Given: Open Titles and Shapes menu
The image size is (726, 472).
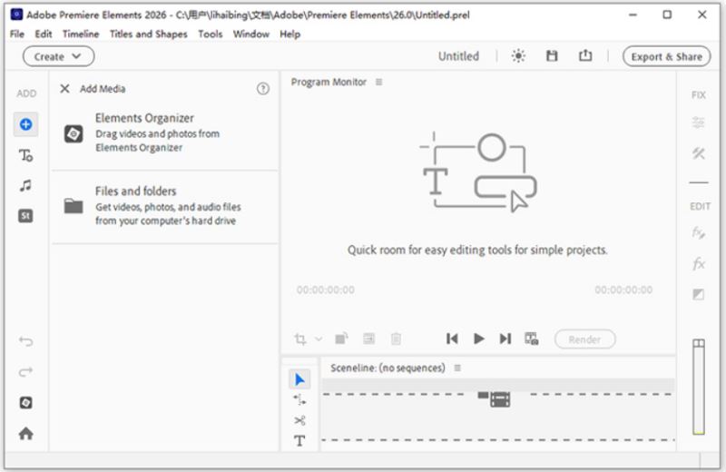Looking at the screenshot, I should (x=149, y=34).
